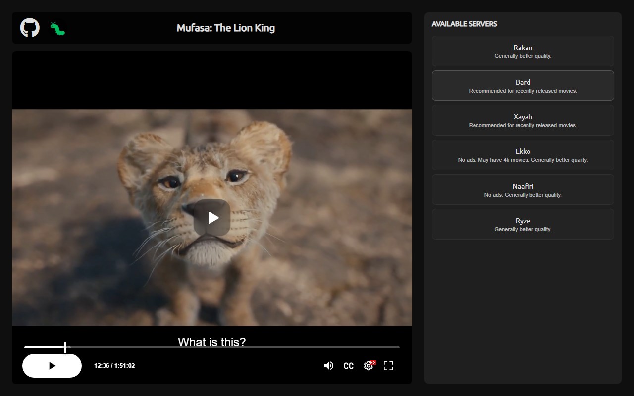The width and height of the screenshot is (634, 396).
Task: Click the Available Servers heading
Action: (465, 24)
